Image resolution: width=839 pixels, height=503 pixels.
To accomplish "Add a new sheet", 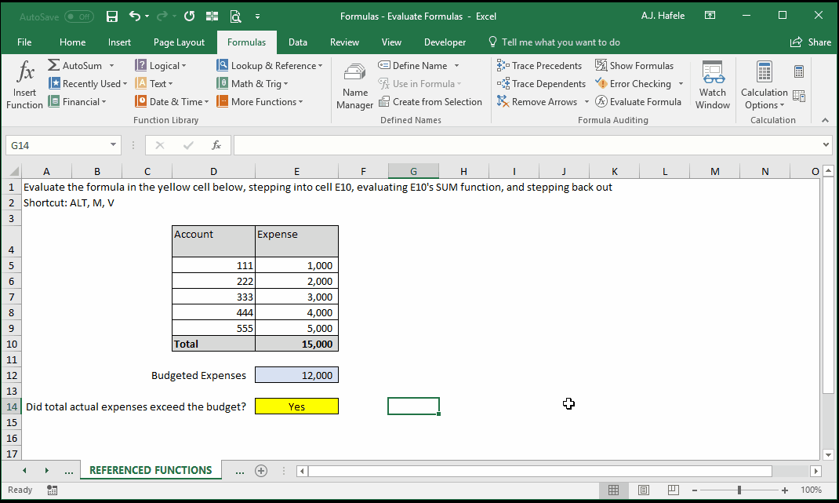I will (x=261, y=470).
